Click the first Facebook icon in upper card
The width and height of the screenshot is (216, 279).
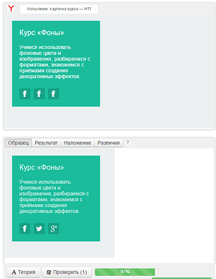25,94
